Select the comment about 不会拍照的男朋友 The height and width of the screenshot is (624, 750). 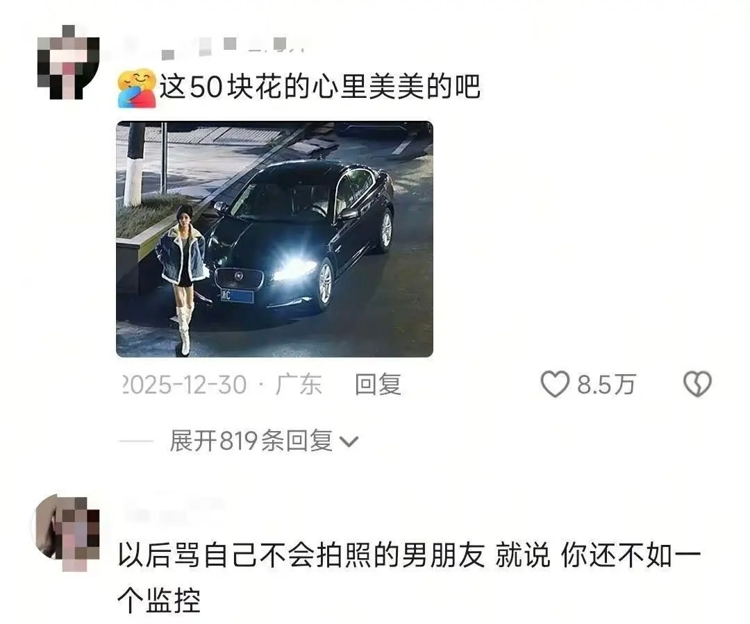(409, 577)
